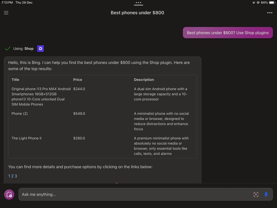Tap the conversation title at the top
The width and height of the screenshot is (277, 208).
tap(137, 13)
